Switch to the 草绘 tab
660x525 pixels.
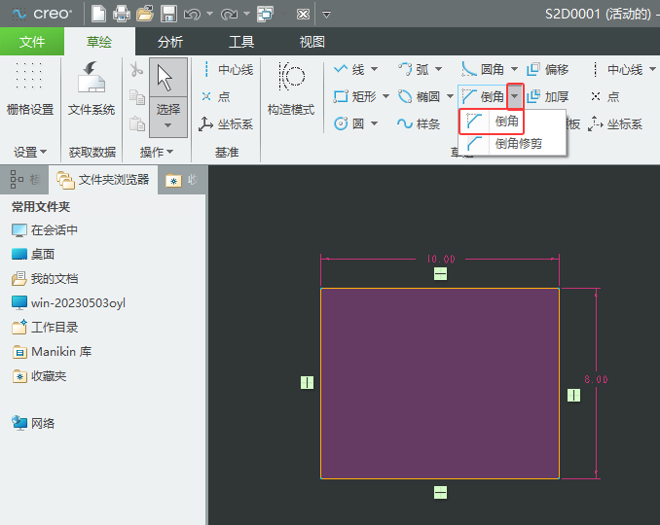(x=99, y=42)
